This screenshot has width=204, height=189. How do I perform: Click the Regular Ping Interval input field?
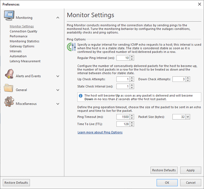click(123, 58)
